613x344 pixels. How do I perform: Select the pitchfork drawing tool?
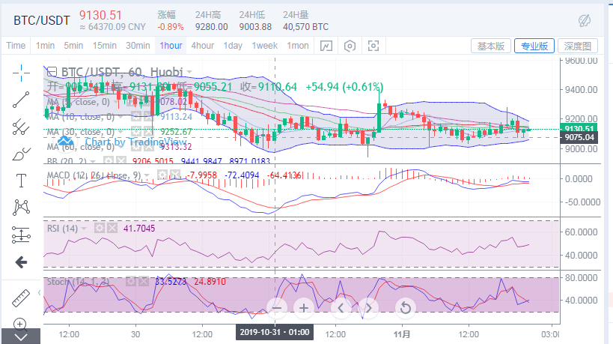point(21,127)
